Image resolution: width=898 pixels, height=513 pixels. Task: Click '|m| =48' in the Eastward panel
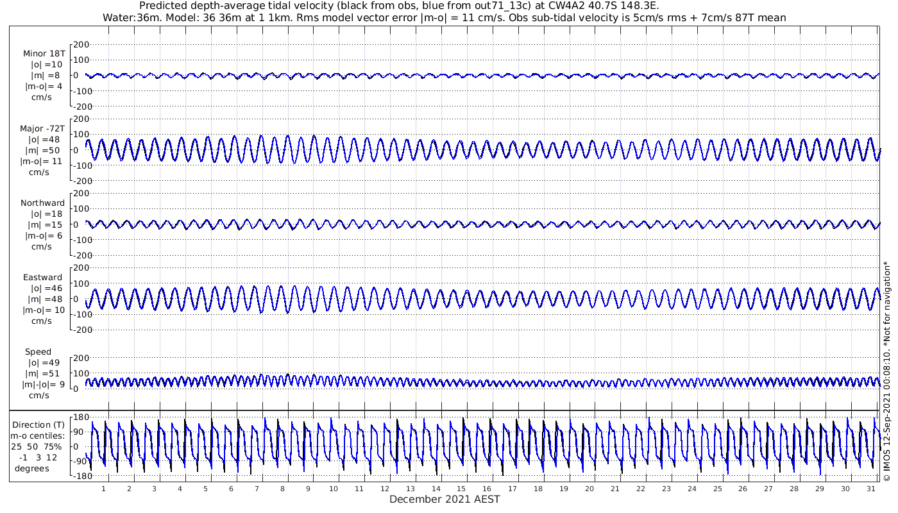point(46,299)
